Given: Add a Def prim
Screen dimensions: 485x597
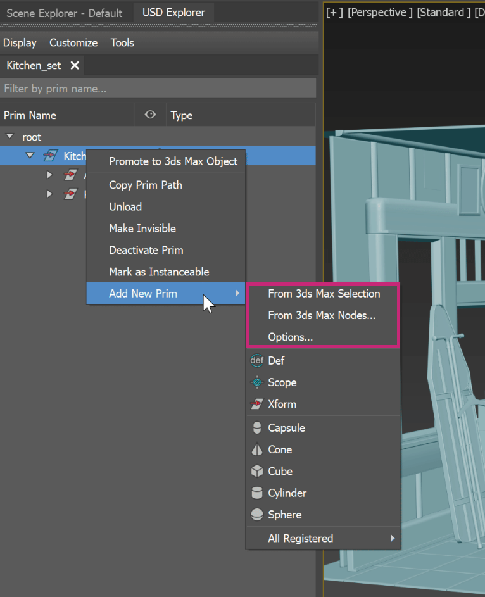Looking at the screenshot, I should pyautogui.click(x=324, y=361).
